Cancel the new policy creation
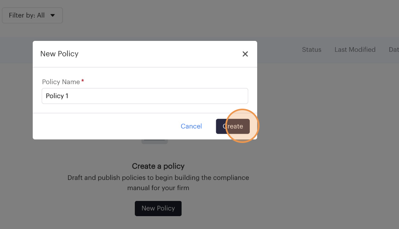The width and height of the screenshot is (399, 229). coord(191,126)
